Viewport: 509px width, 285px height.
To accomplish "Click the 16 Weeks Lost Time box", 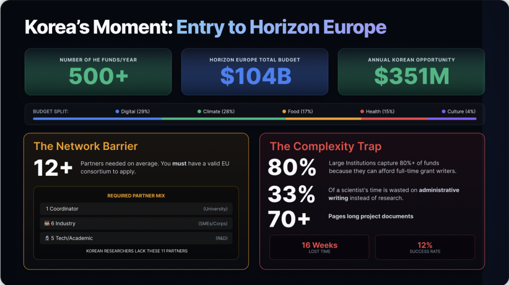I will (319, 247).
